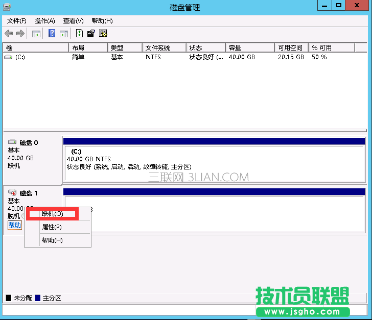Choose 帮助(H) from the context menu
372x320 pixels.
tap(52, 240)
